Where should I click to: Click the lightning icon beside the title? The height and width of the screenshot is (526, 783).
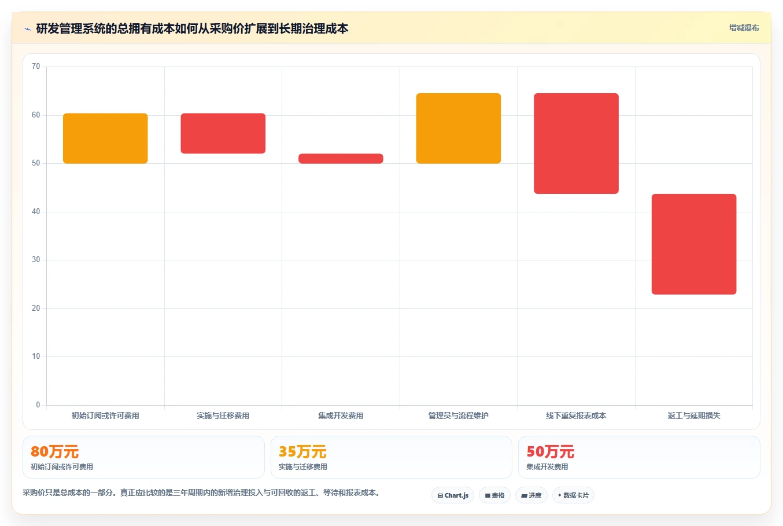coord(27,29)
